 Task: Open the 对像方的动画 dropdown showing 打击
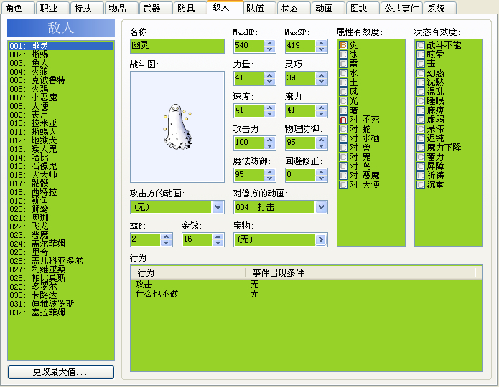click(321, 207)
